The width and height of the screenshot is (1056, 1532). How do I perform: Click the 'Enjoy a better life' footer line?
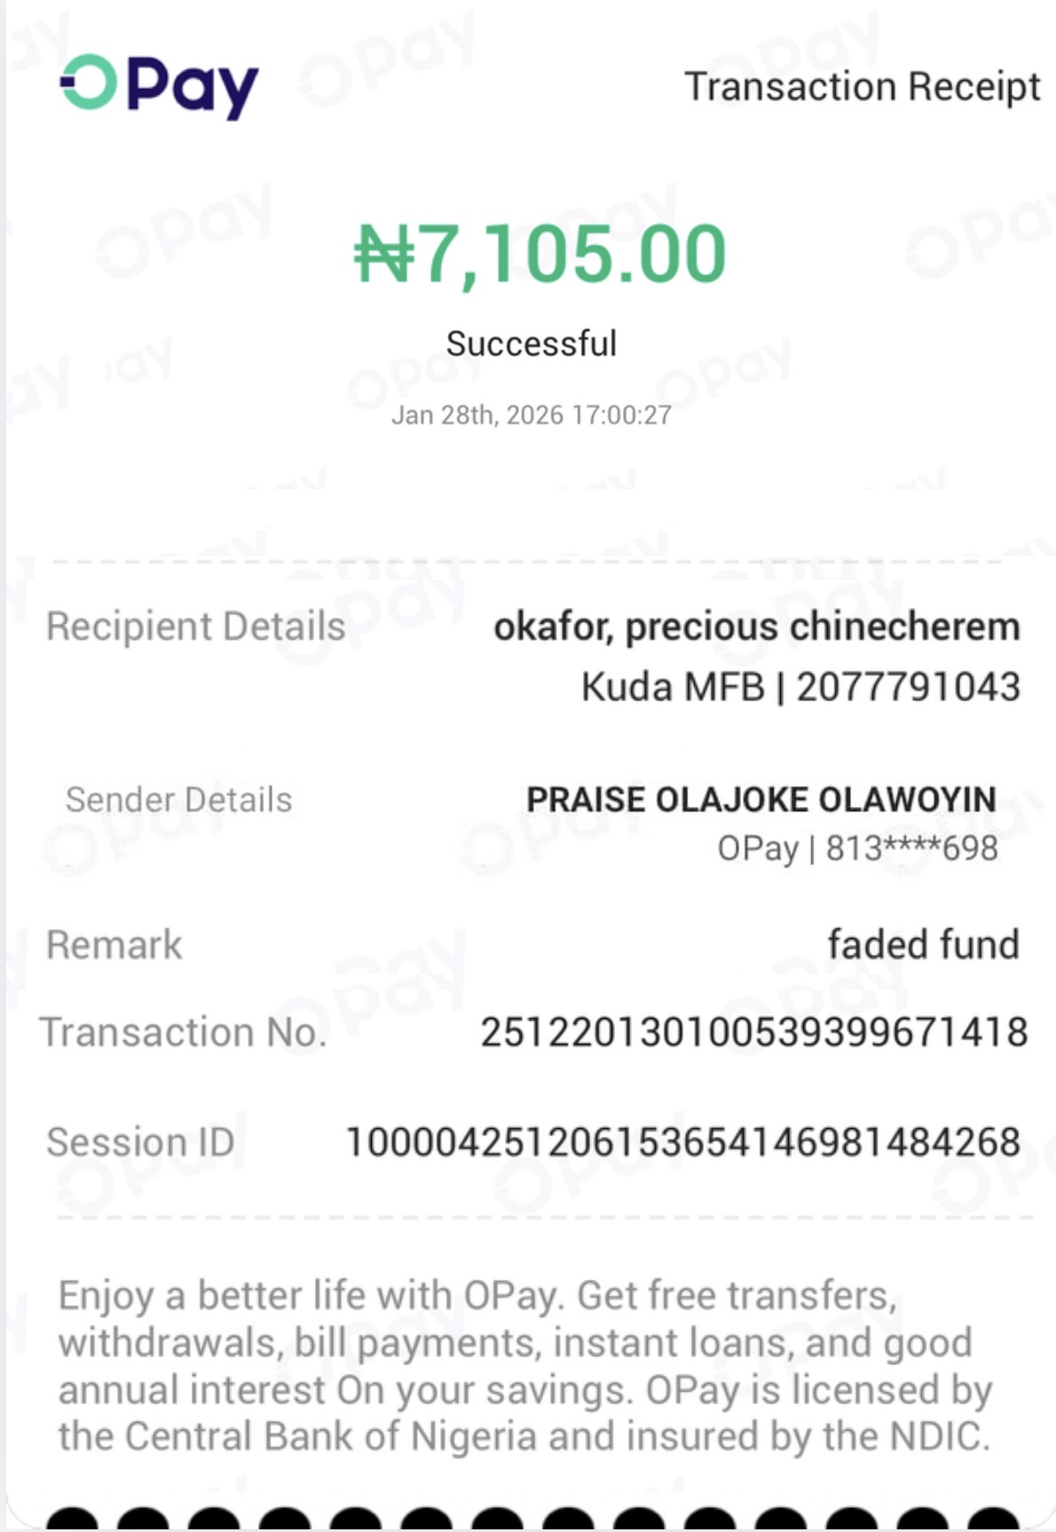coord(477,1296)
